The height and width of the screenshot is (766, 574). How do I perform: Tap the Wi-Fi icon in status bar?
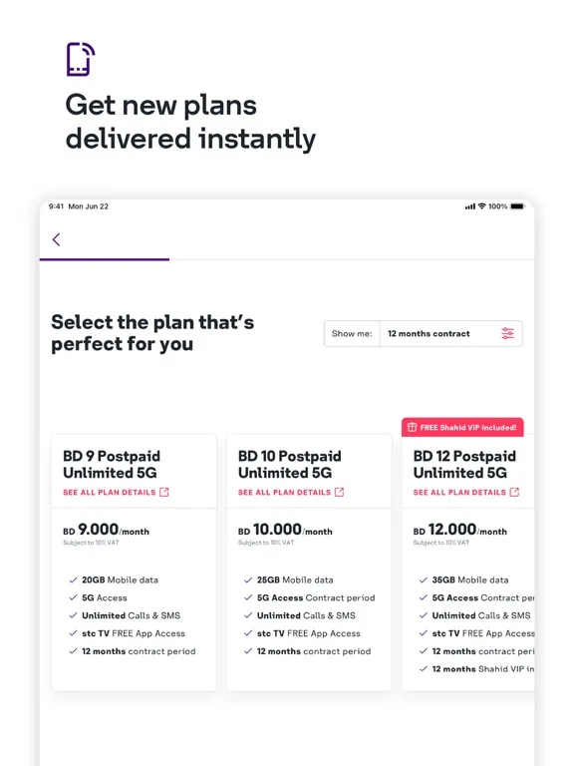(481, 206)
